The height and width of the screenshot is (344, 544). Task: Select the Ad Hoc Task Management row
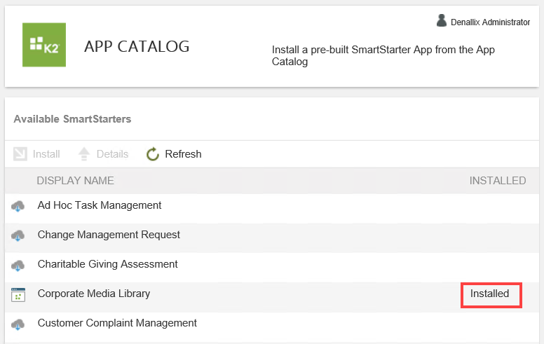tap(100, 205)
